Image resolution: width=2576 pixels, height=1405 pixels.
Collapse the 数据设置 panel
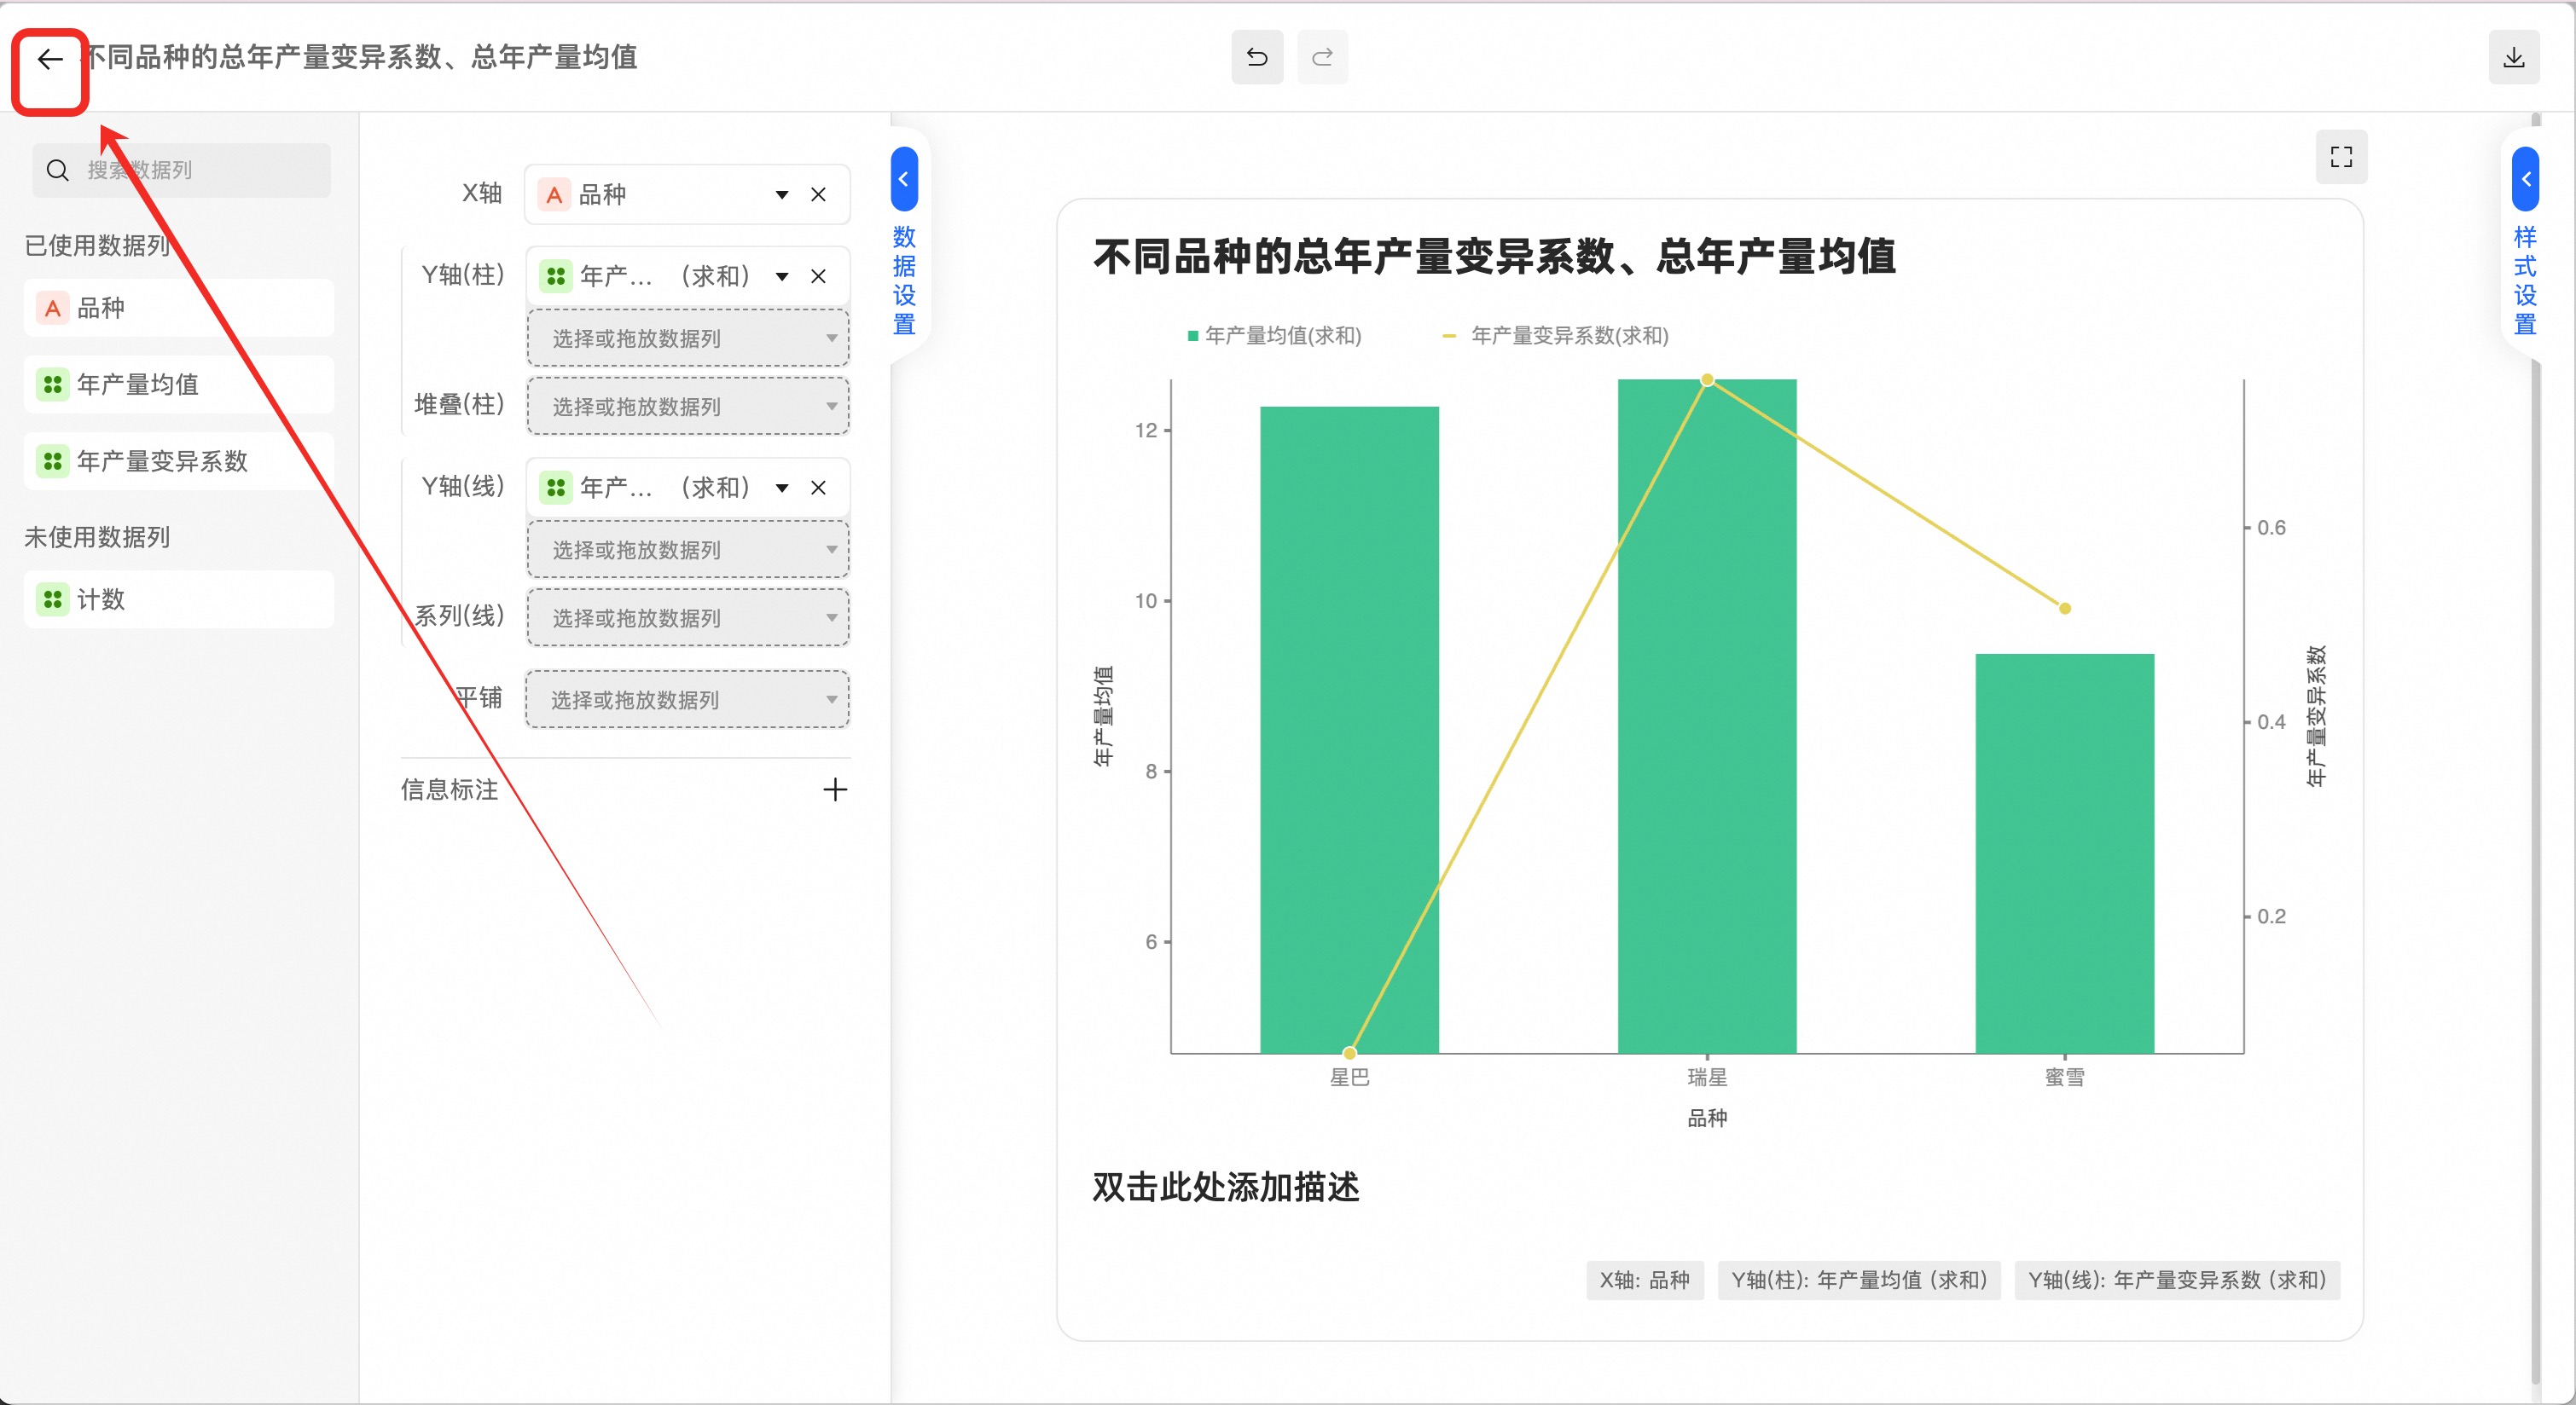click(903, 179)
